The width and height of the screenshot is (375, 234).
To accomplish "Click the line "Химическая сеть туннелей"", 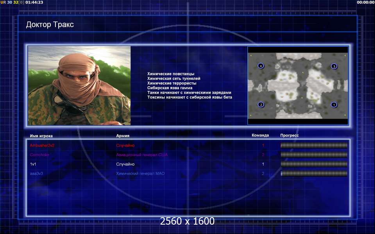I will click(173, 78).
